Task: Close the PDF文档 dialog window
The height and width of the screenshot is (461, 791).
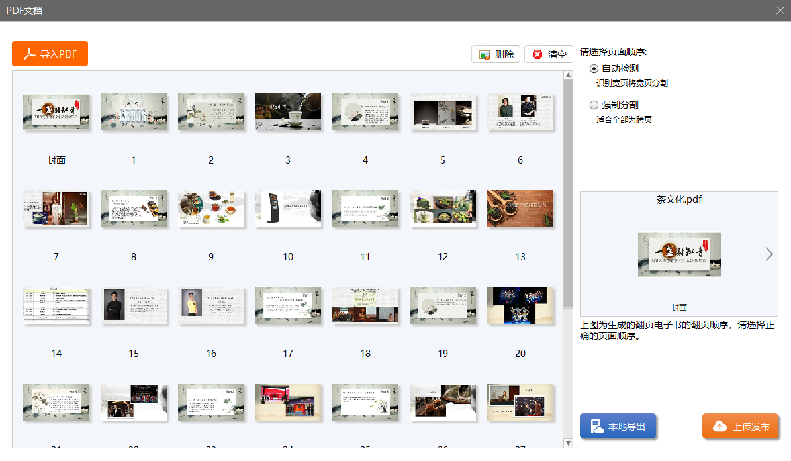Action: click(780, 10)
